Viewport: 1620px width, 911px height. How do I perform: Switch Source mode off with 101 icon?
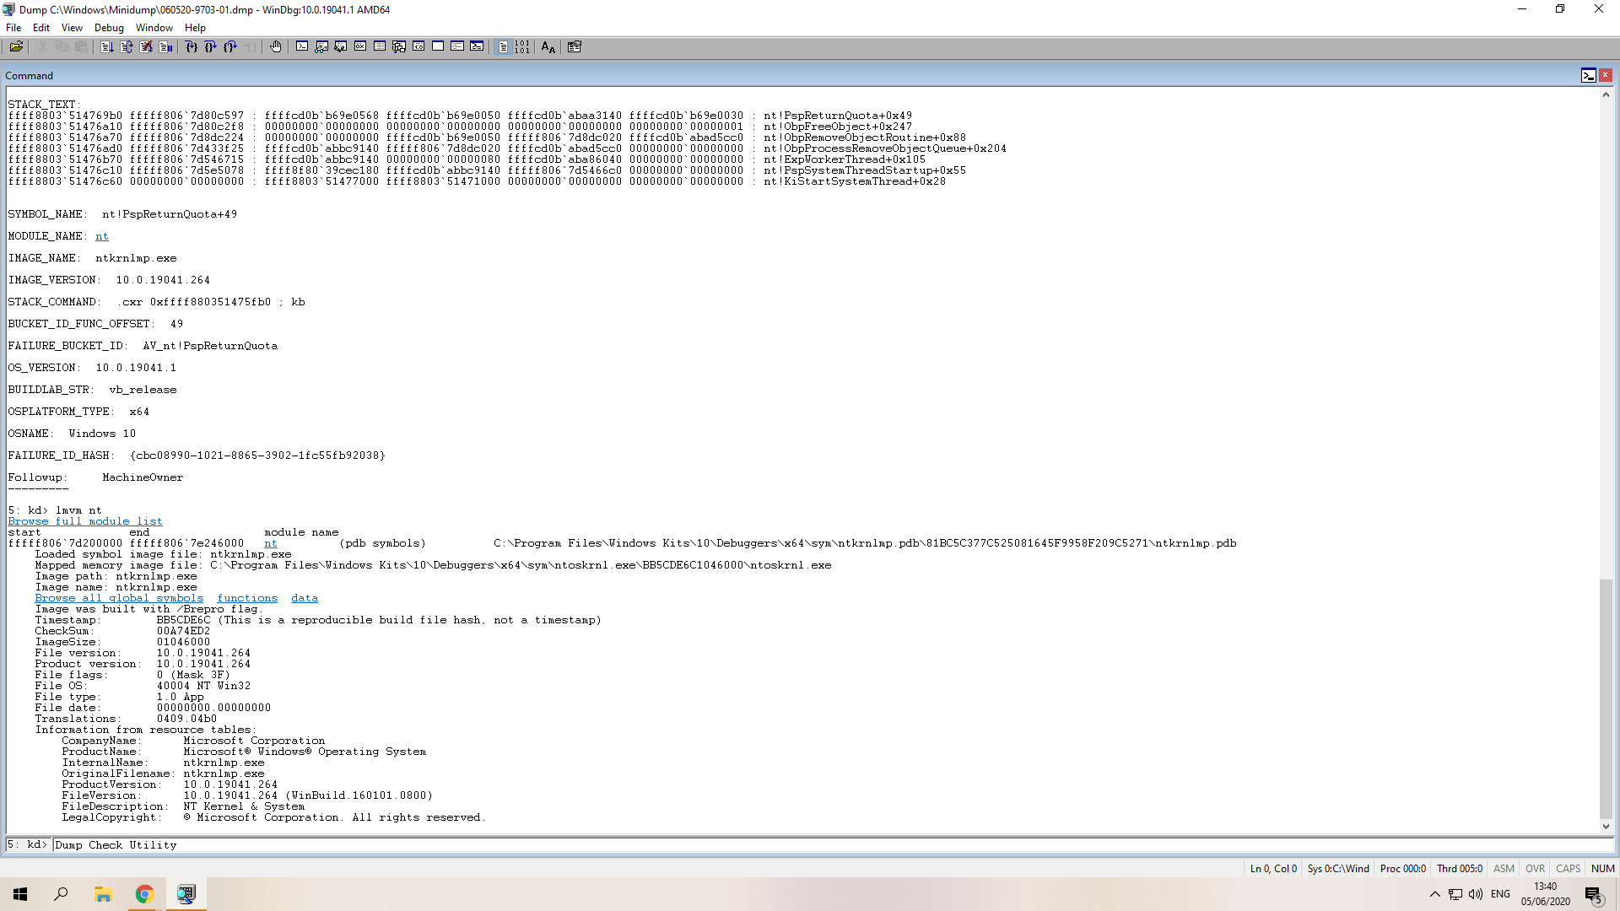(522, 46)
